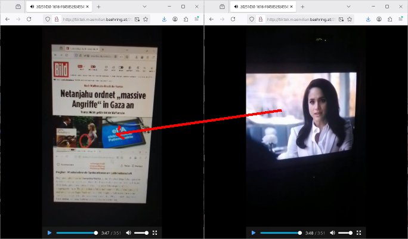Open extensions in the right browser window
408x239 pixels.
(389, 19)
